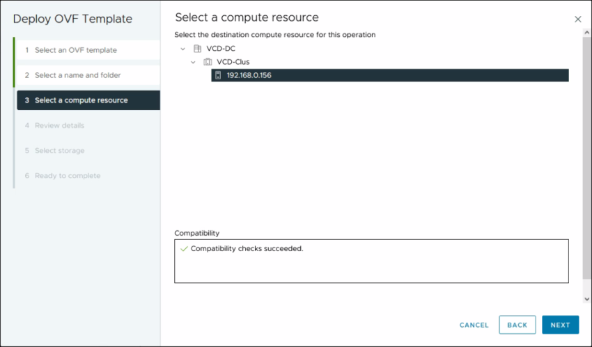This screenshot has width=592, height=347.
Task: Open step 4 Review details
Action: (59, 126)
